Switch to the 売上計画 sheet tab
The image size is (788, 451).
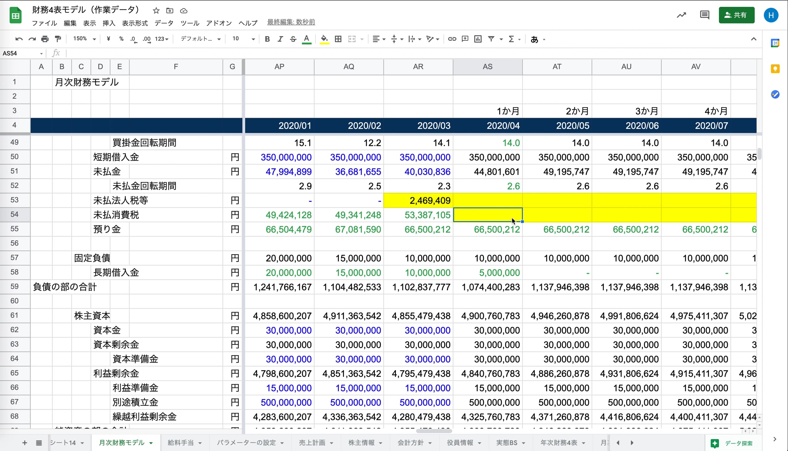click(x=312, y=443)
